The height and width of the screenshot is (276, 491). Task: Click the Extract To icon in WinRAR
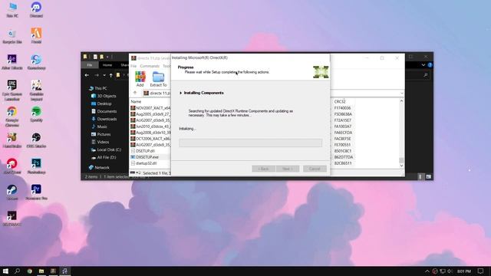pyautogui.click(x=158, y=79)
